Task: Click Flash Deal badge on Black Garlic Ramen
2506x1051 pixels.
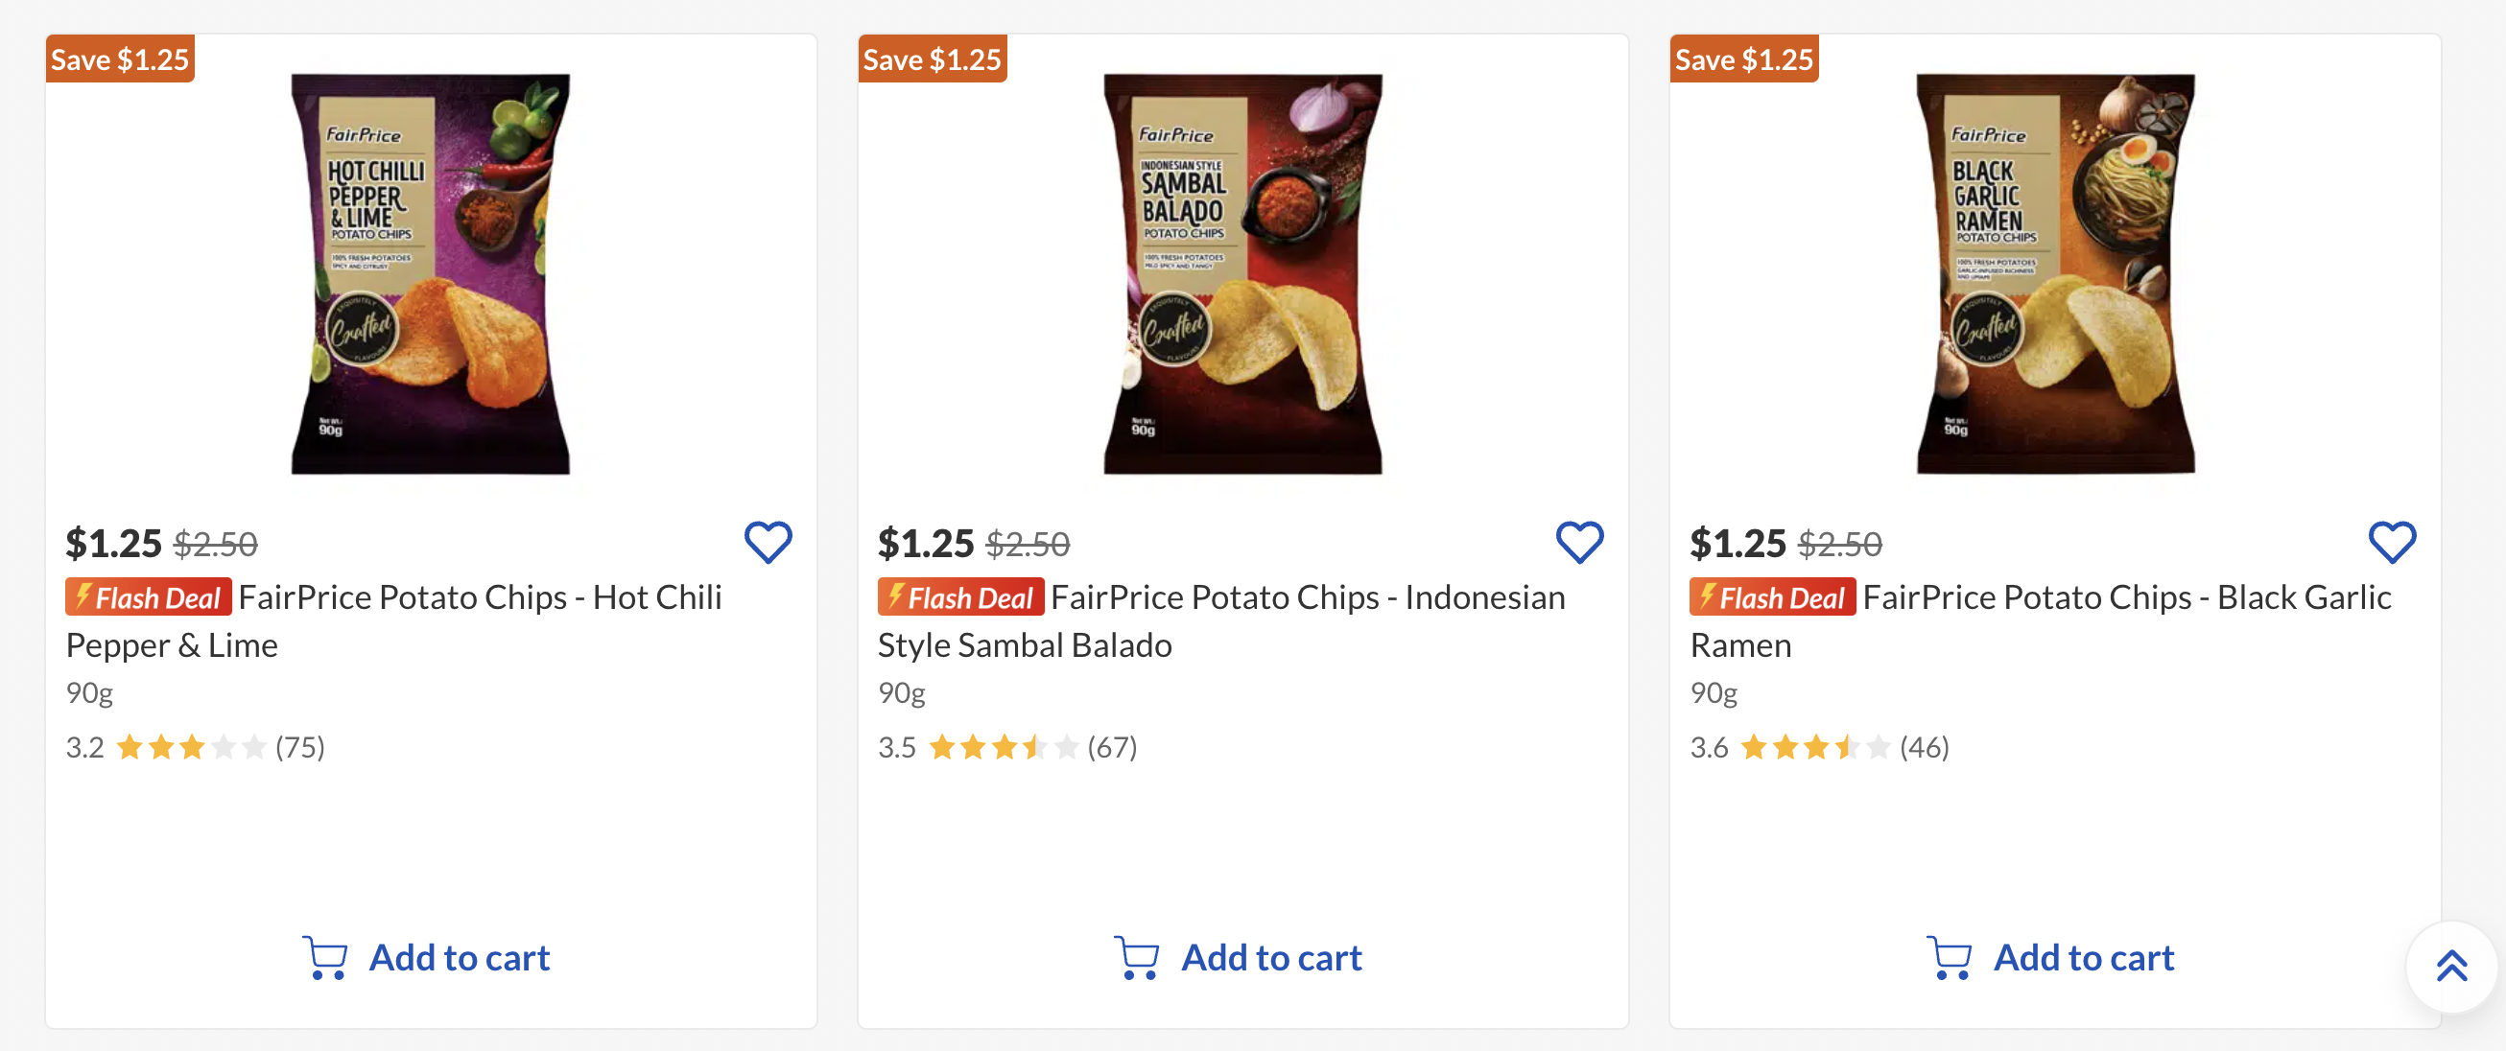Action: click(1772, 598)
